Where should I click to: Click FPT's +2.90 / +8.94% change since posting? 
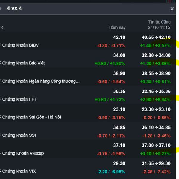[x=155, y=99]
